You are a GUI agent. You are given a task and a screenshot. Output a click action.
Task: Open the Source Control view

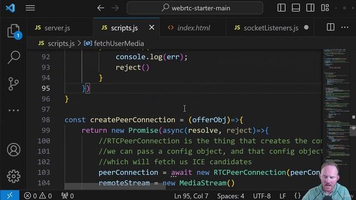(13, 84)
